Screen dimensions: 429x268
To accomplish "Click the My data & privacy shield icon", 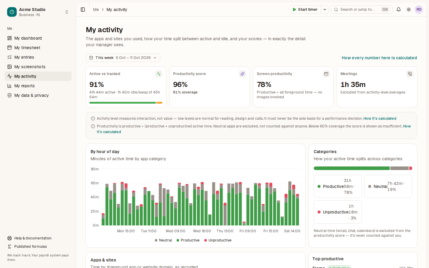I will pos(10,95).
